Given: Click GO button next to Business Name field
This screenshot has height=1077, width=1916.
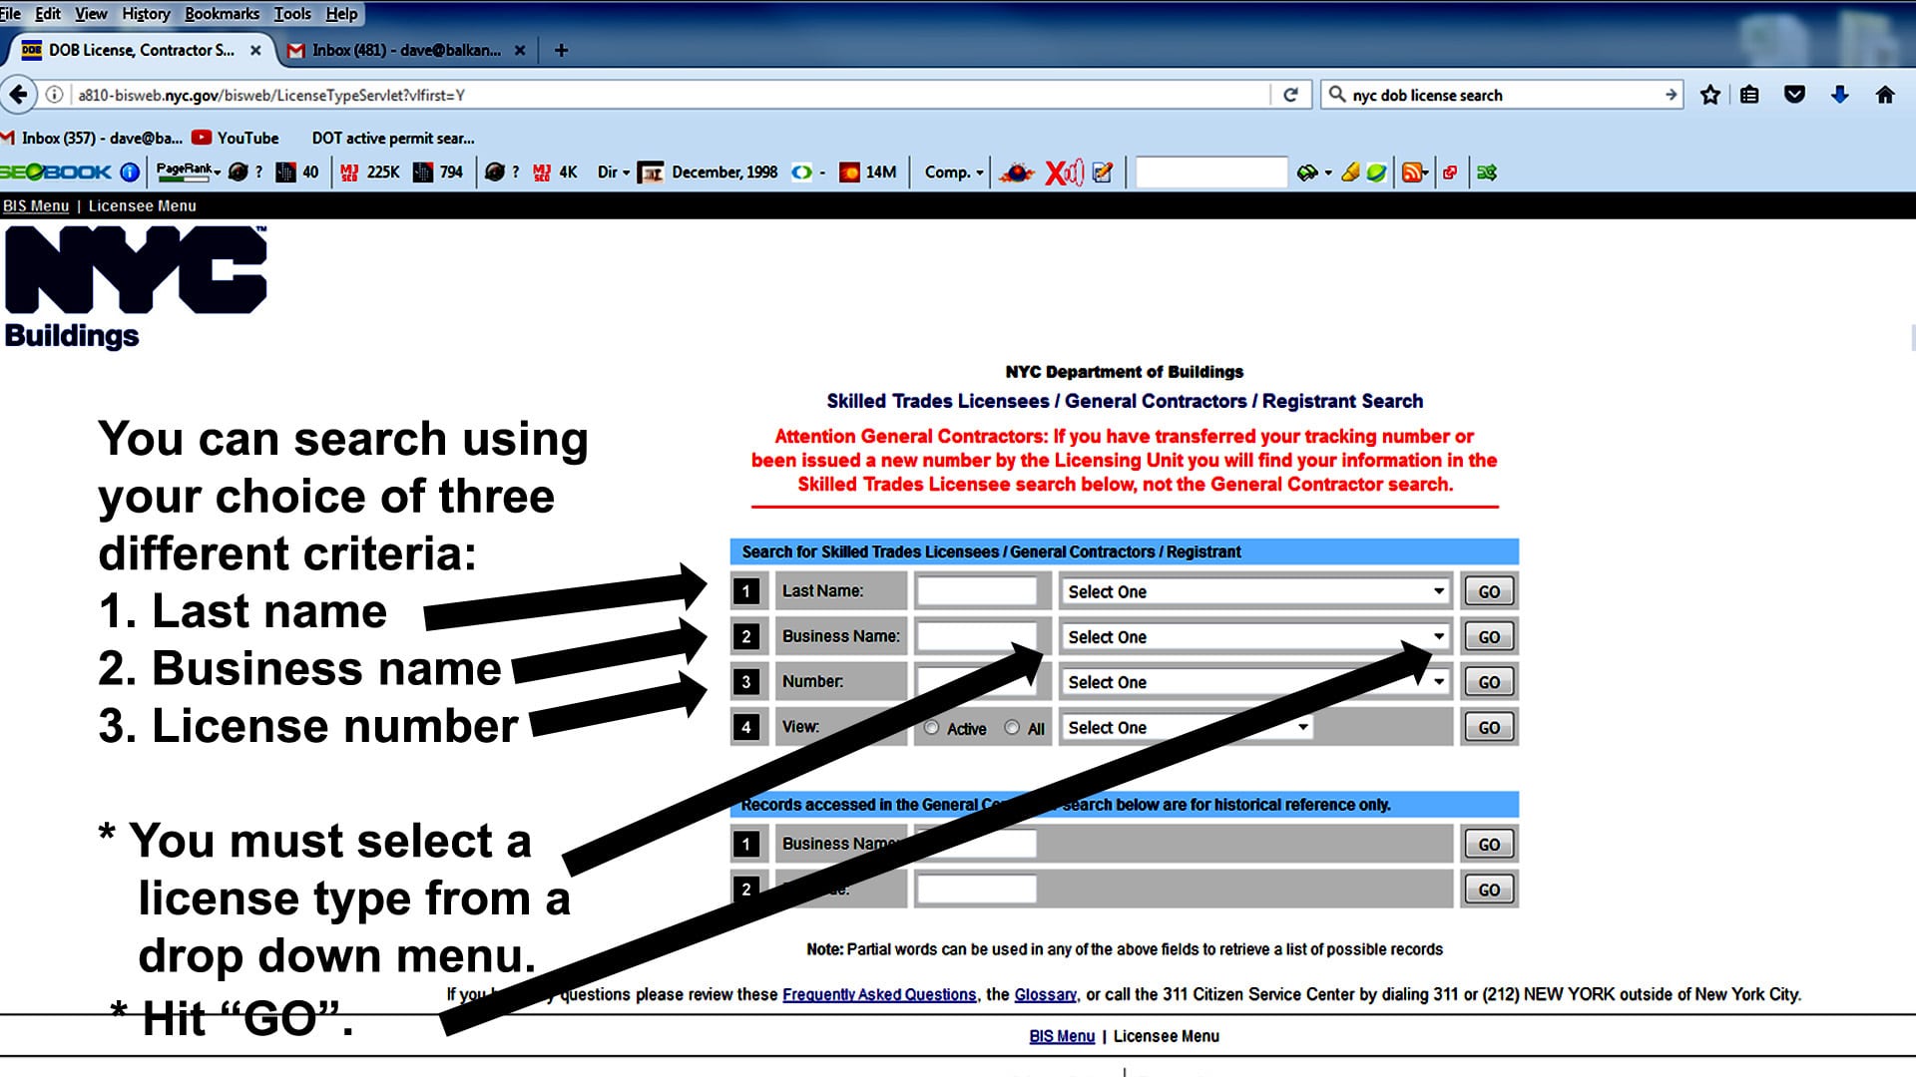Looking at the screenshot, I should 1488,636.
